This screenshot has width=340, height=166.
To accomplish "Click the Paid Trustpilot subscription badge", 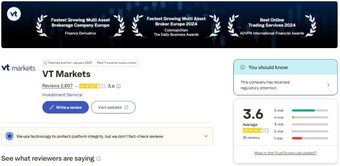I will point(117,63).
